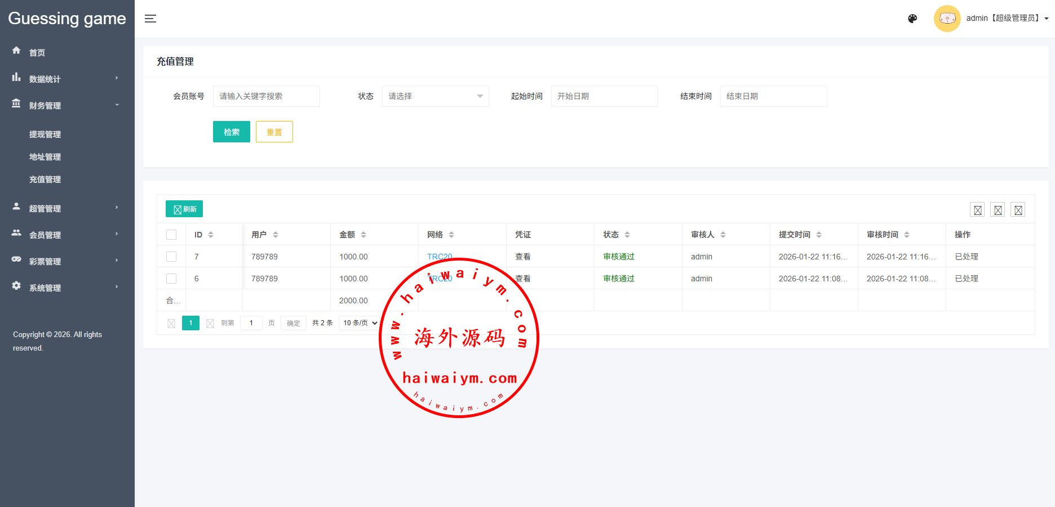
Task: Sort the table by 金额 column arrows
Action: (x=364, y=235)
